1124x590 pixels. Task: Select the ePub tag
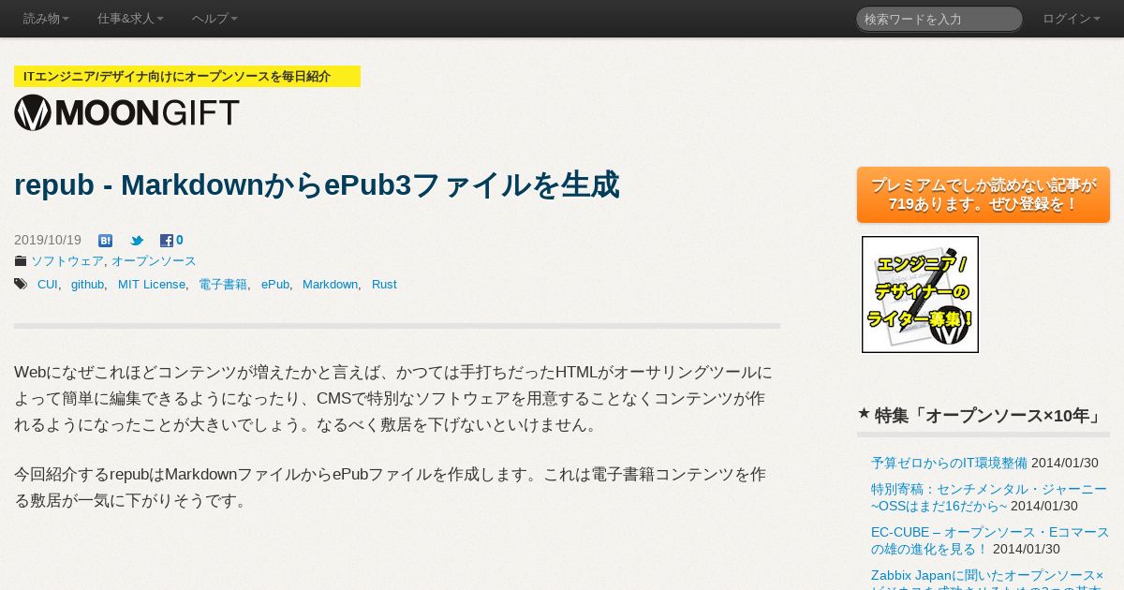(x=275, y=284)
